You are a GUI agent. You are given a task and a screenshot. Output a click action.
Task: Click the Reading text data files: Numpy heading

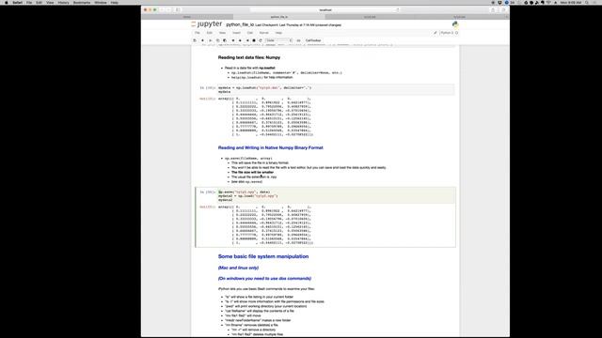249,57
